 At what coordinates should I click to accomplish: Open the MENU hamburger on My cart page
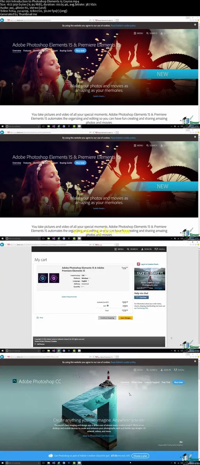116,249
